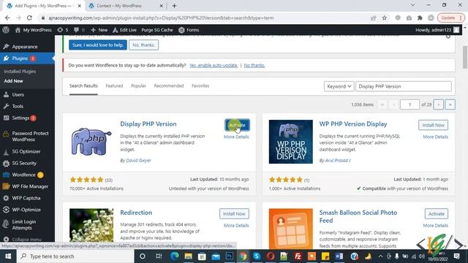The image size is (468, 263).
Task: Open Tools in the sidebar
Action: 18,106
